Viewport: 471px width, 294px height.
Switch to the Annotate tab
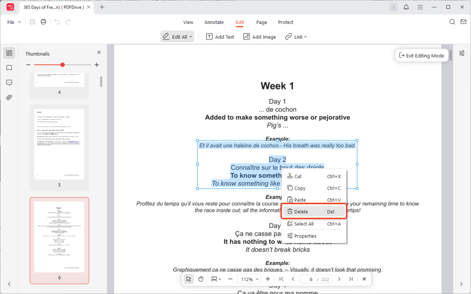click(214, 22)
